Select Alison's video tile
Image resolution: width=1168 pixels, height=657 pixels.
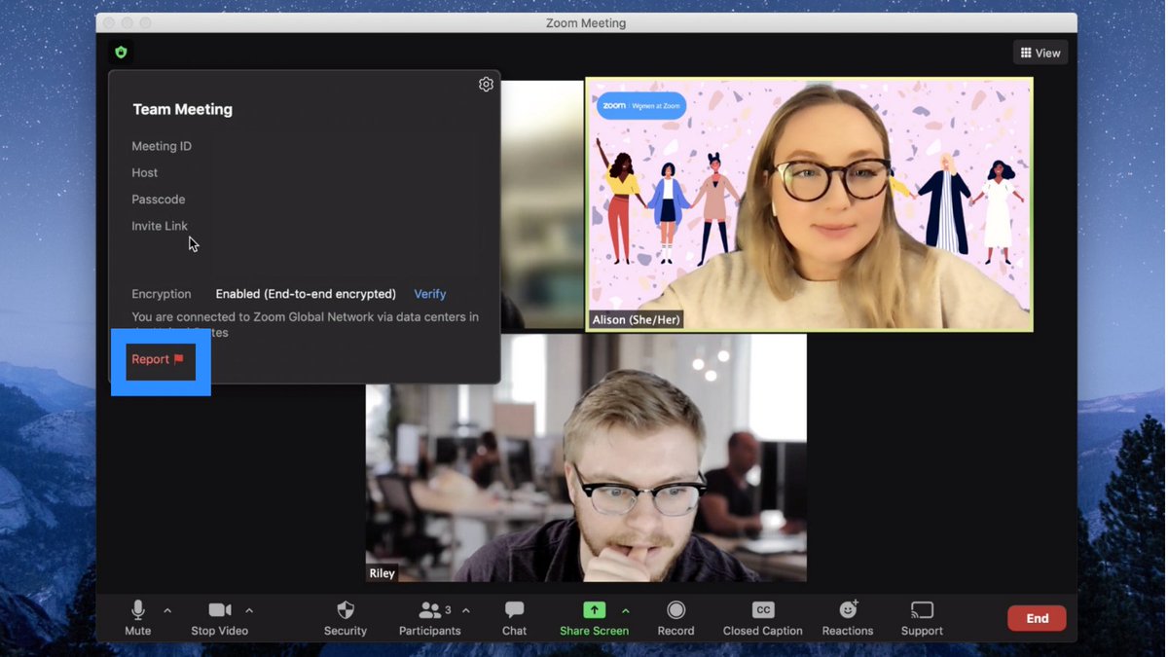[809, 204]
